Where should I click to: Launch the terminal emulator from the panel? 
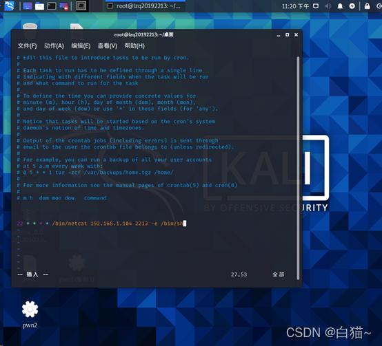[x=52, y=6]
